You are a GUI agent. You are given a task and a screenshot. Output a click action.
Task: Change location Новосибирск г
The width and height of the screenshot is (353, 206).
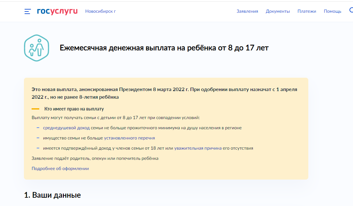click(x=100, y=11)
